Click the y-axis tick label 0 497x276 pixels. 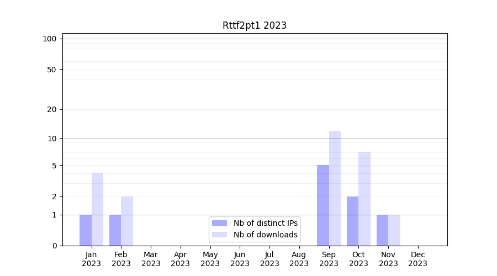click(54, 246)
